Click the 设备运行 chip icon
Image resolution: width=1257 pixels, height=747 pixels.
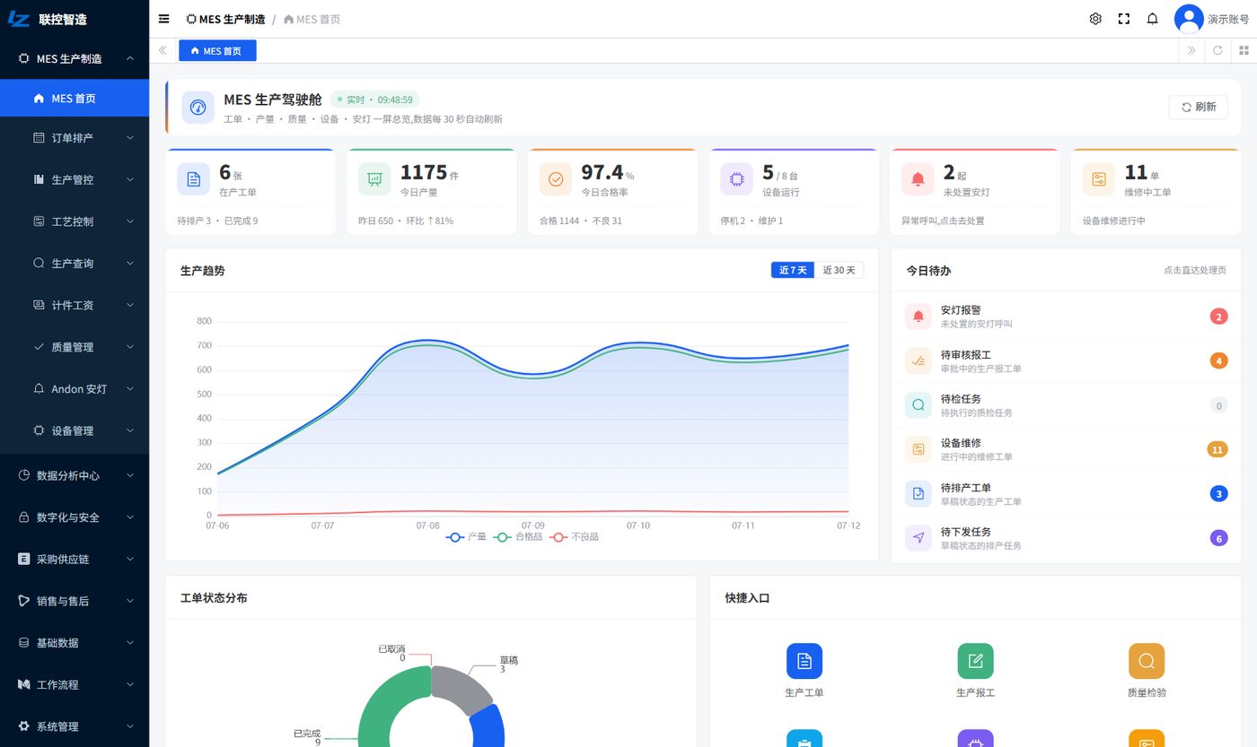tap(736, 179)
